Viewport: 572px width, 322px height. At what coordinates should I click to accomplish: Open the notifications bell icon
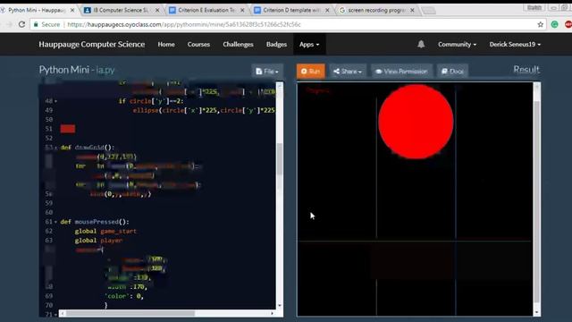421,44
